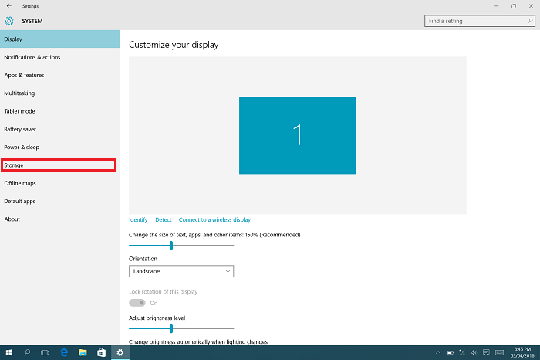Open Battery saver settings
The height and width of the screenshot is (360, 540).
60,129
